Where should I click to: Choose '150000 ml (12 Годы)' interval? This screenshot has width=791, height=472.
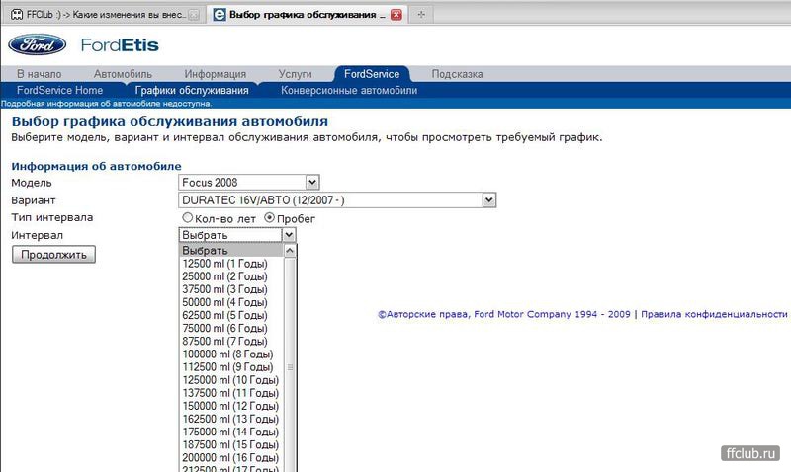point(231,406)
